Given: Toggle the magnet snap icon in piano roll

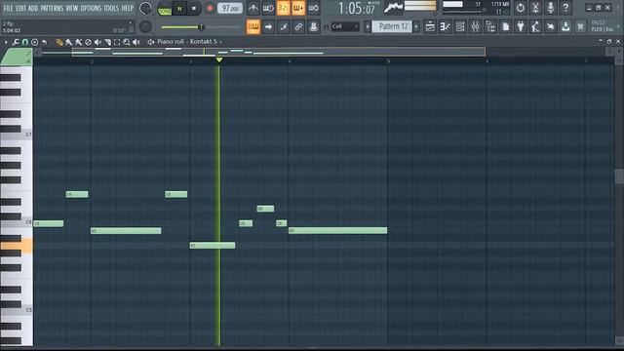Looking at the screenshot, I should click(24, 42).
